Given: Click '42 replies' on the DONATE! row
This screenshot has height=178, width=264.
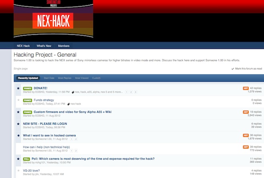Looking at the screenshot, I should (x=256, y=88).
